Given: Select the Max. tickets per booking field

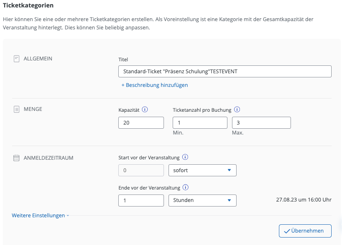Looking at the screenshot, I should pos(261,122).
